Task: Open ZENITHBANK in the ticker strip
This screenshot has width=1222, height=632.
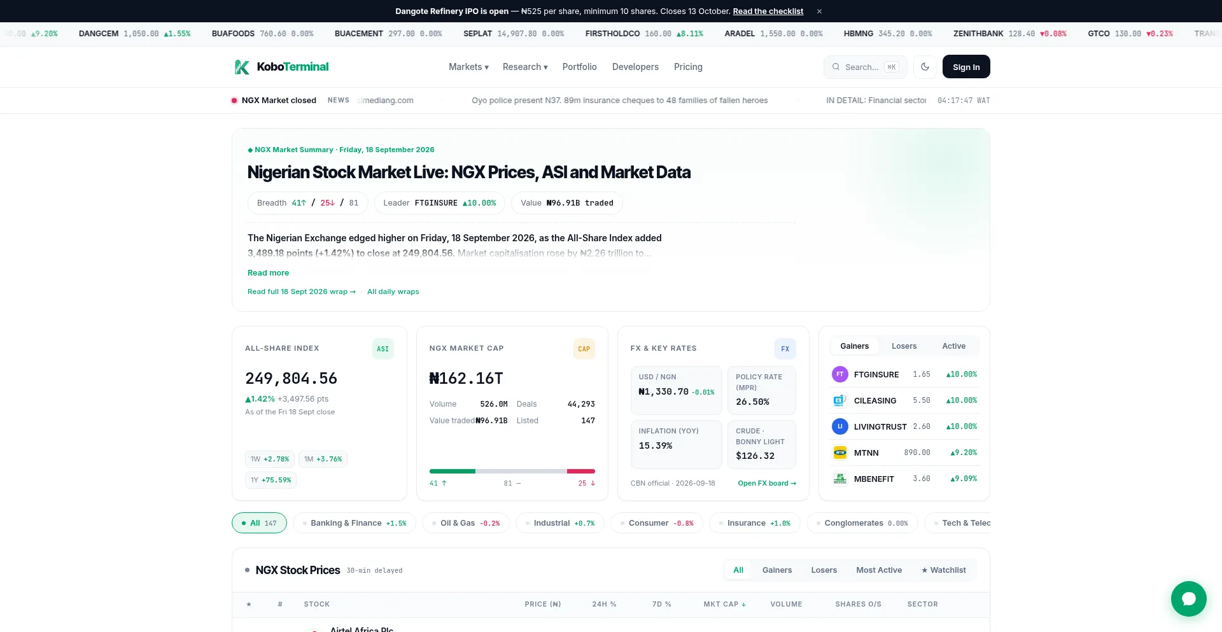Action: 1009,34
